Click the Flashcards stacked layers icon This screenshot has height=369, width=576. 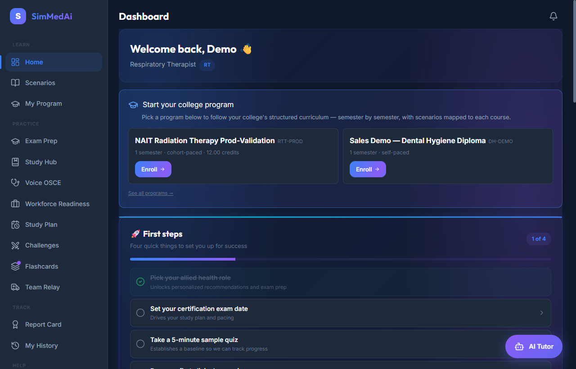(x=15, y=266)
